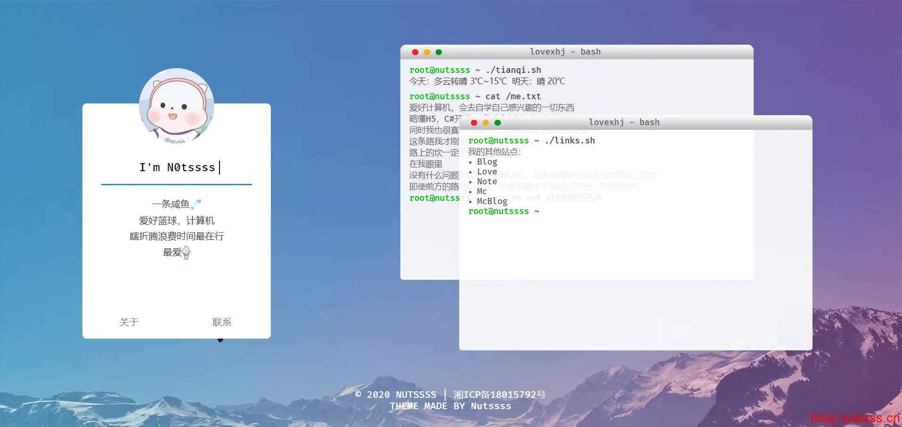Click the red blog.nutssss.cn watermark text
This screenshot has width=902, height=427.
[854, 418]
